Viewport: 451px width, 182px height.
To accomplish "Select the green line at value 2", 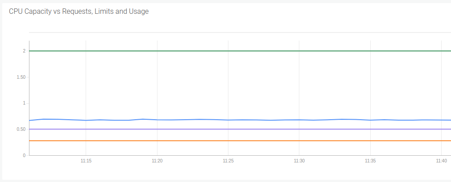I will (240, 51).
